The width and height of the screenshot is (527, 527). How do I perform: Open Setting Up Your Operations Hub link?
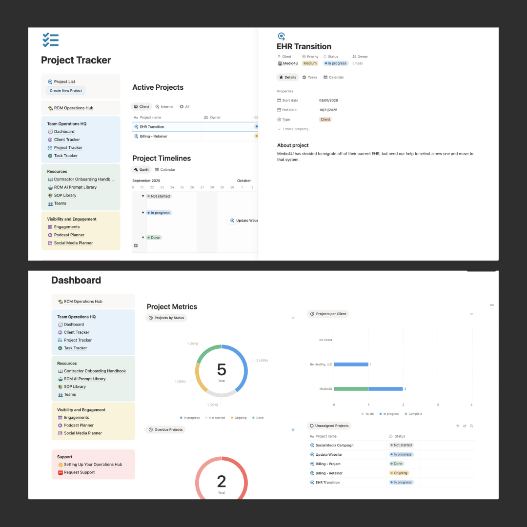pos(90,465)
